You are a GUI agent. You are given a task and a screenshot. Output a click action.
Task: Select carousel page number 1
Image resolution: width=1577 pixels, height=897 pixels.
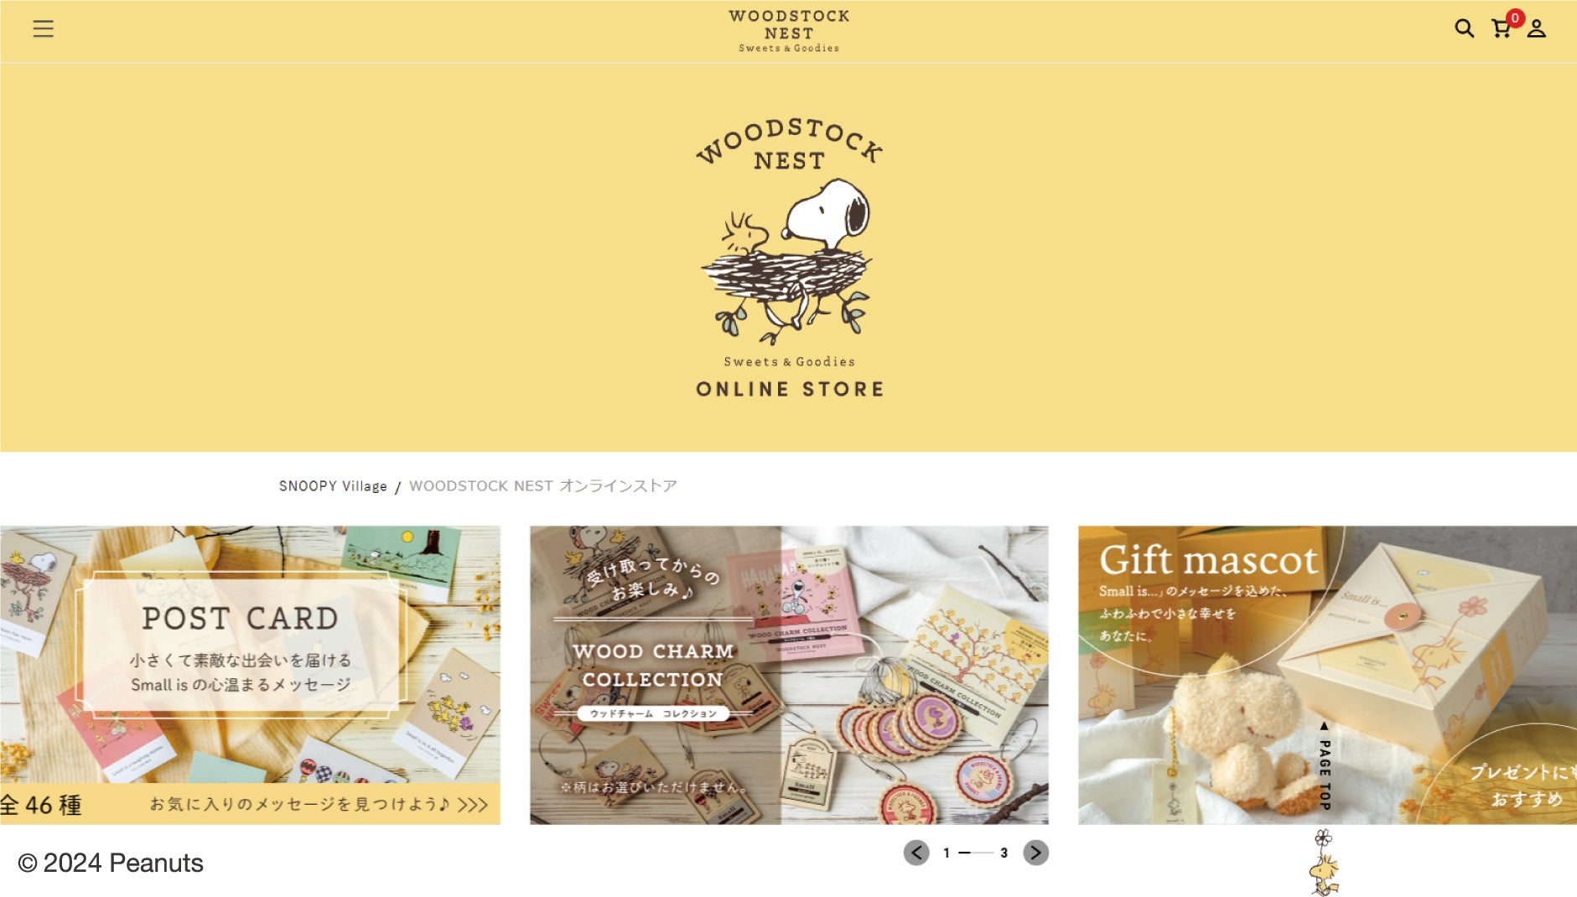pyautogui.click(x=947, y=853)
